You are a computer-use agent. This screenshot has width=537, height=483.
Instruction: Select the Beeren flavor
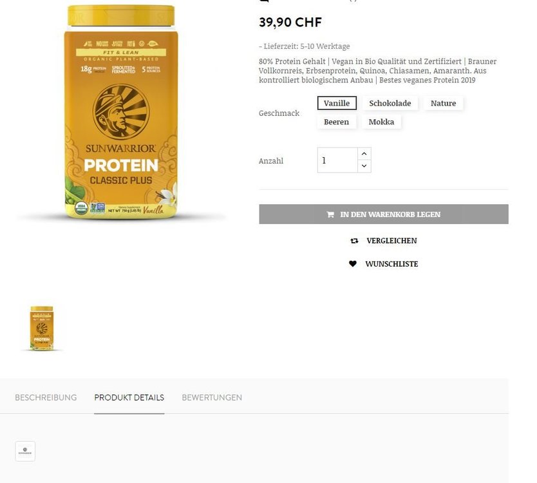pyautogui.click(x=336, y=122)
